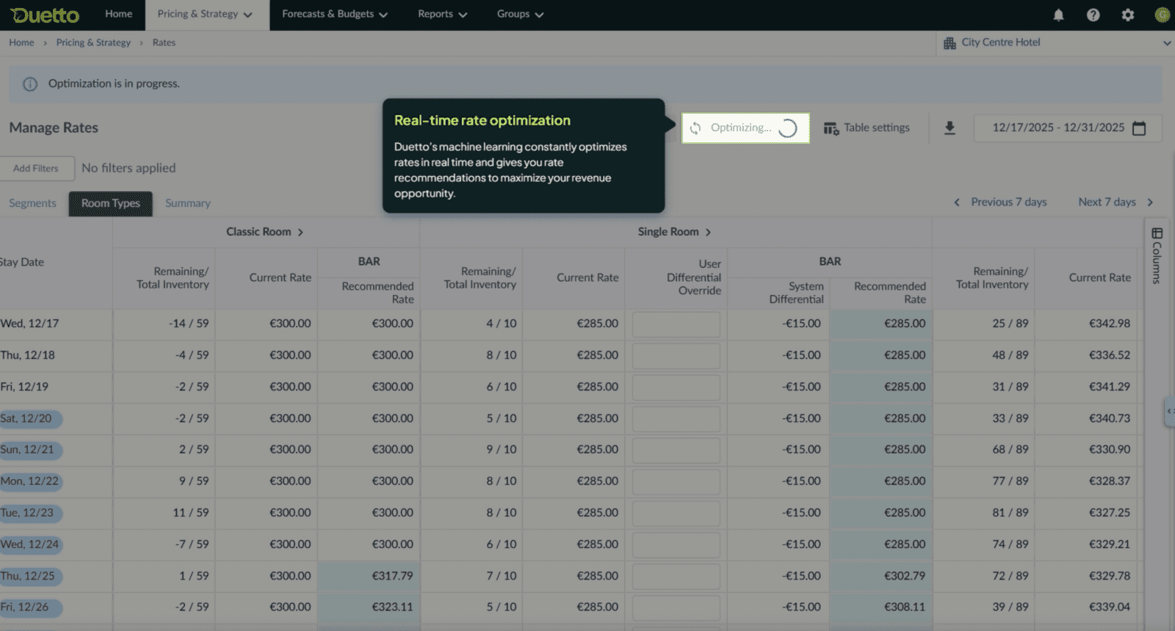Click the help question mark icon
Viewport: 1175px width, 631px height.
coord(1093,15)
